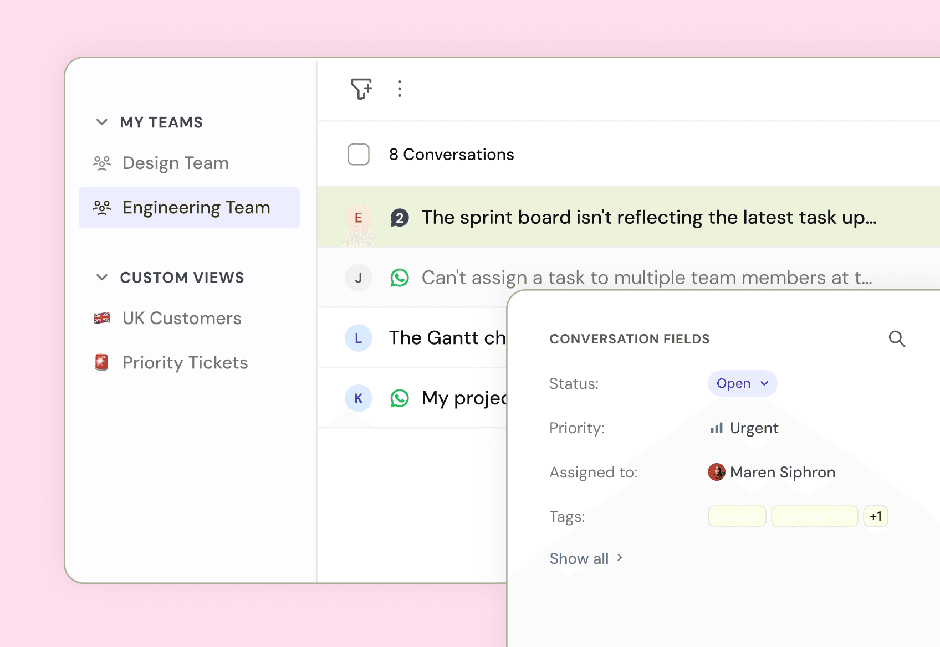This screenshot has width=940, height=647.
Task: Click the Show all link
Action: pyautogui.click(x=579, y=558)
